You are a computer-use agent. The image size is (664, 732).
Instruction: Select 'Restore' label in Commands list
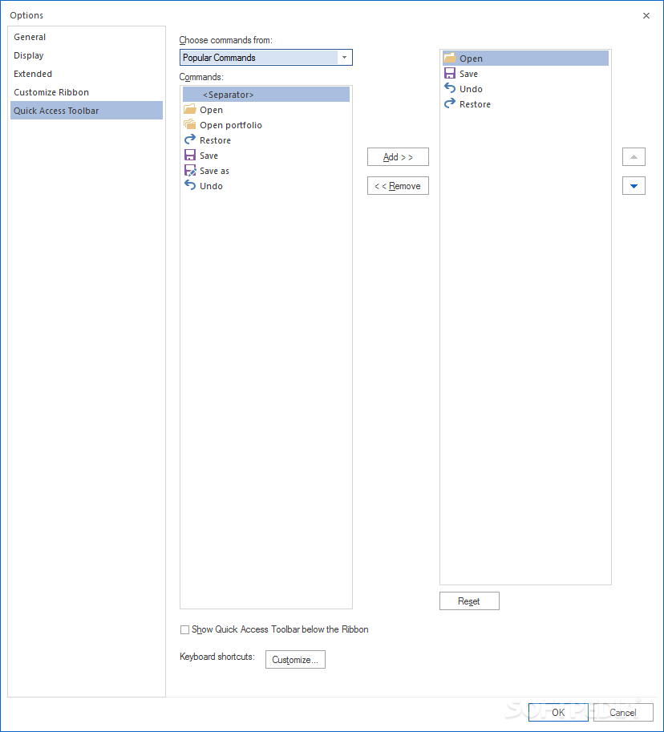[215, 140]
